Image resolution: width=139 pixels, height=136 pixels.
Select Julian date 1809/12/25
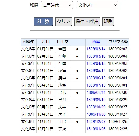click(x=118, y=129)
